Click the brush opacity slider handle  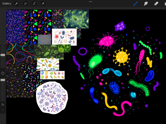click(x=3, y=80)
